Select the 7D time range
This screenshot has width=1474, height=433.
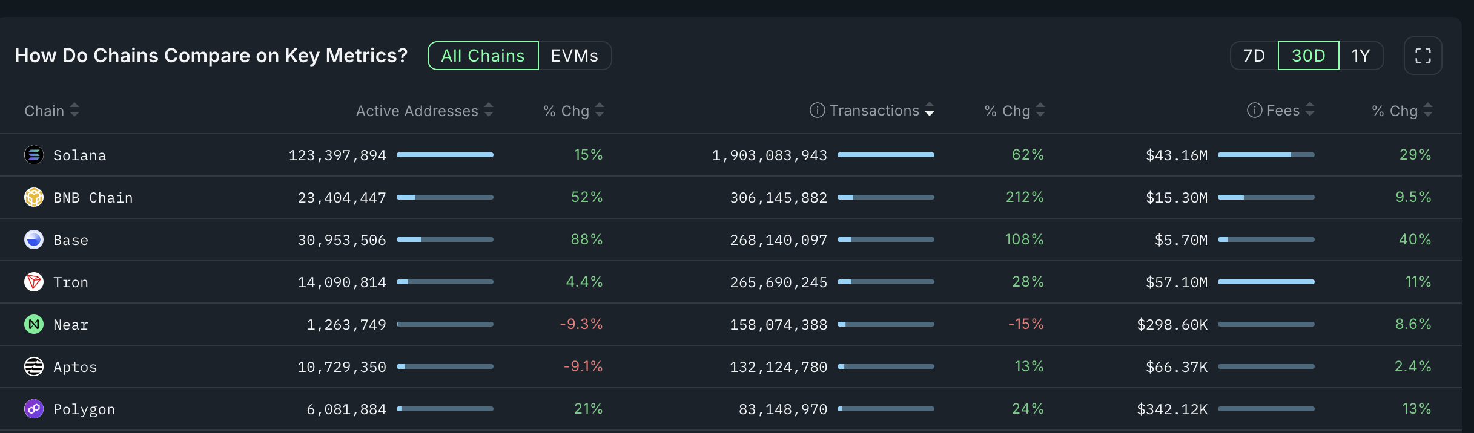click(x=1254, y=56)
